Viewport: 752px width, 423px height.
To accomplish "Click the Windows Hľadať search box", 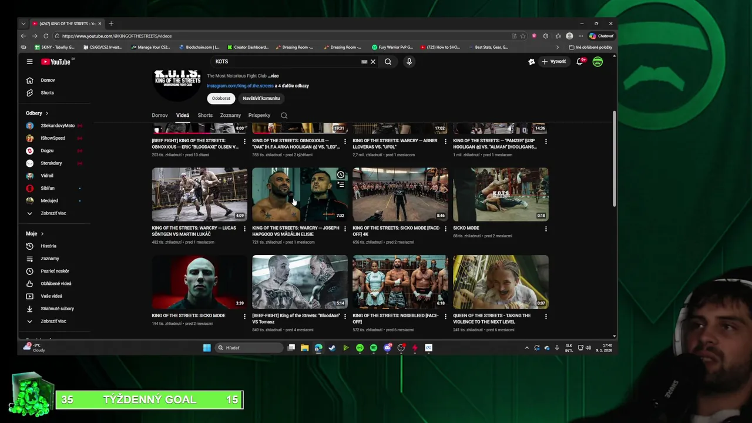I will (x=250, y=348).
